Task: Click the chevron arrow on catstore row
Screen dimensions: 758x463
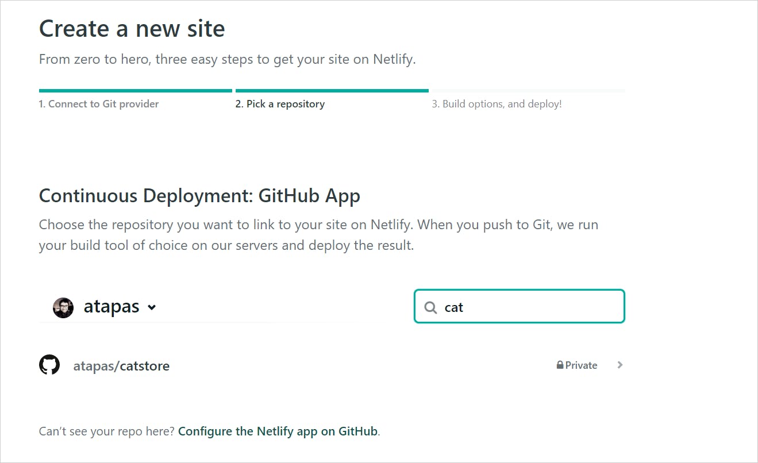Action: tap(620, 365)
